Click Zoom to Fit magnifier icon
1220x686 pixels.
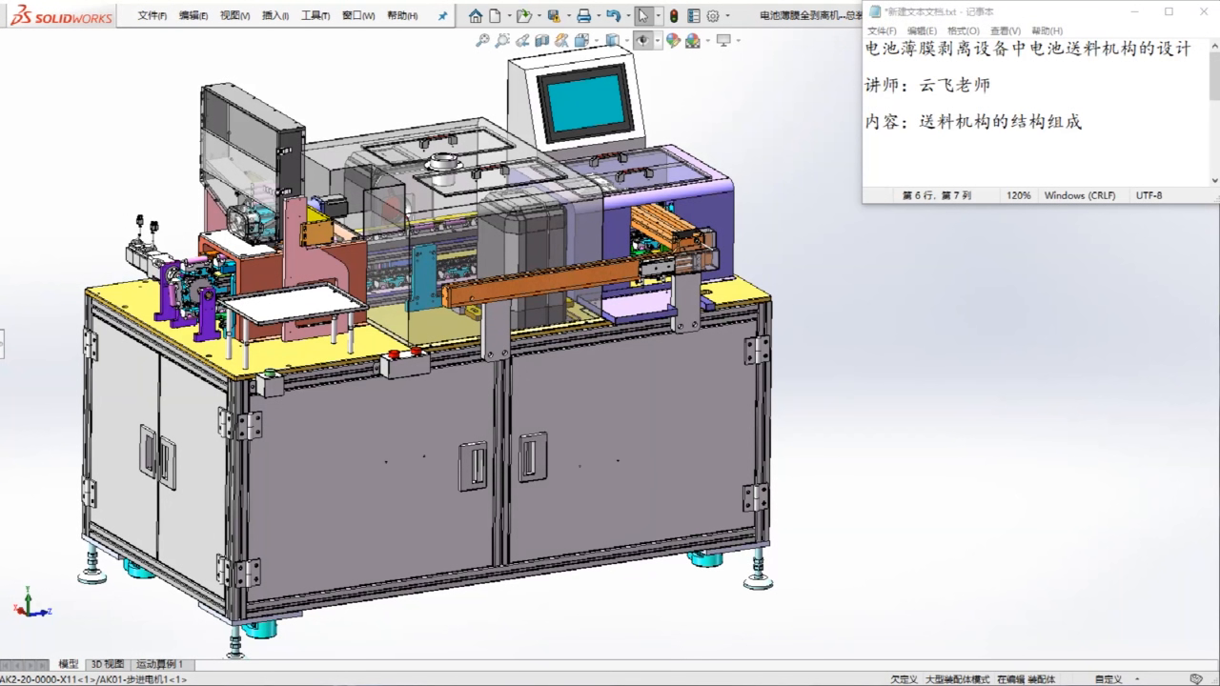point(482,40)
